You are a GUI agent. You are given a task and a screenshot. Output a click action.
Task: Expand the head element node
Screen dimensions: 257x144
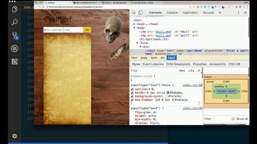134,24
